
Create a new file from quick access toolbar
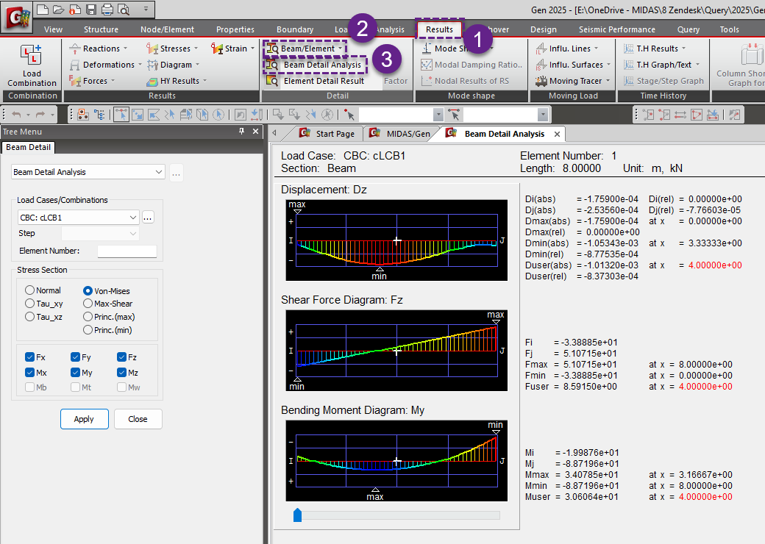[x=43, y=10]
